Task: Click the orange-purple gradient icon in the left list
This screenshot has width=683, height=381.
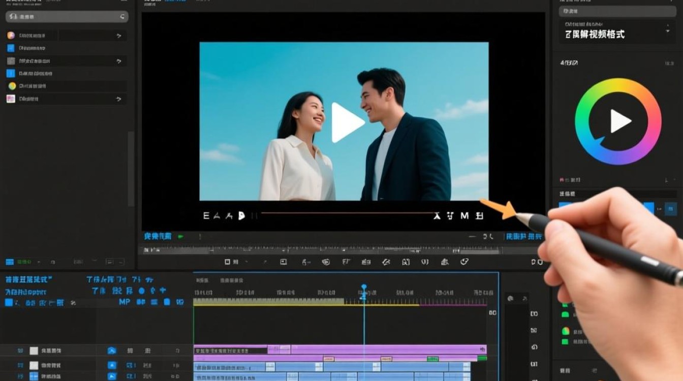Action: [11, 36]
